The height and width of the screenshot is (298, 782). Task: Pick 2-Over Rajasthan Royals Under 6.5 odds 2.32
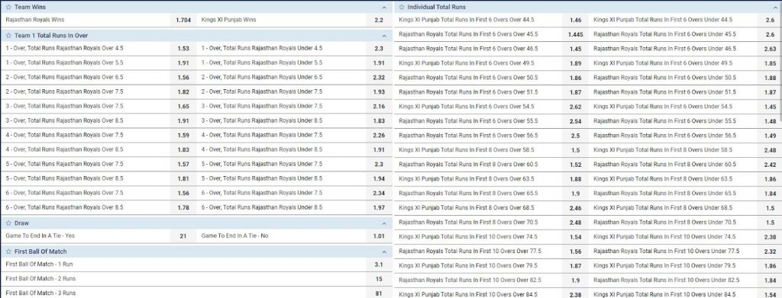click(x=379, y=78)
